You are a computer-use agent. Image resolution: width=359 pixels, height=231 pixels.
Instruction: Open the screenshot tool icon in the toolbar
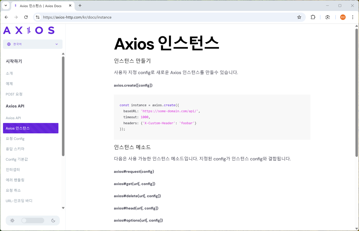327,17
